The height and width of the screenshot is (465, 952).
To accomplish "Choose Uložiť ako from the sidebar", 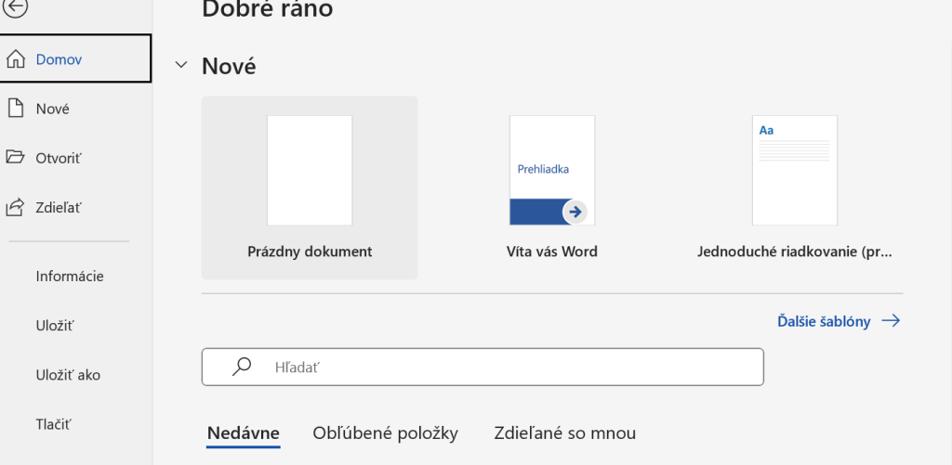I will [x=68, y=375].
